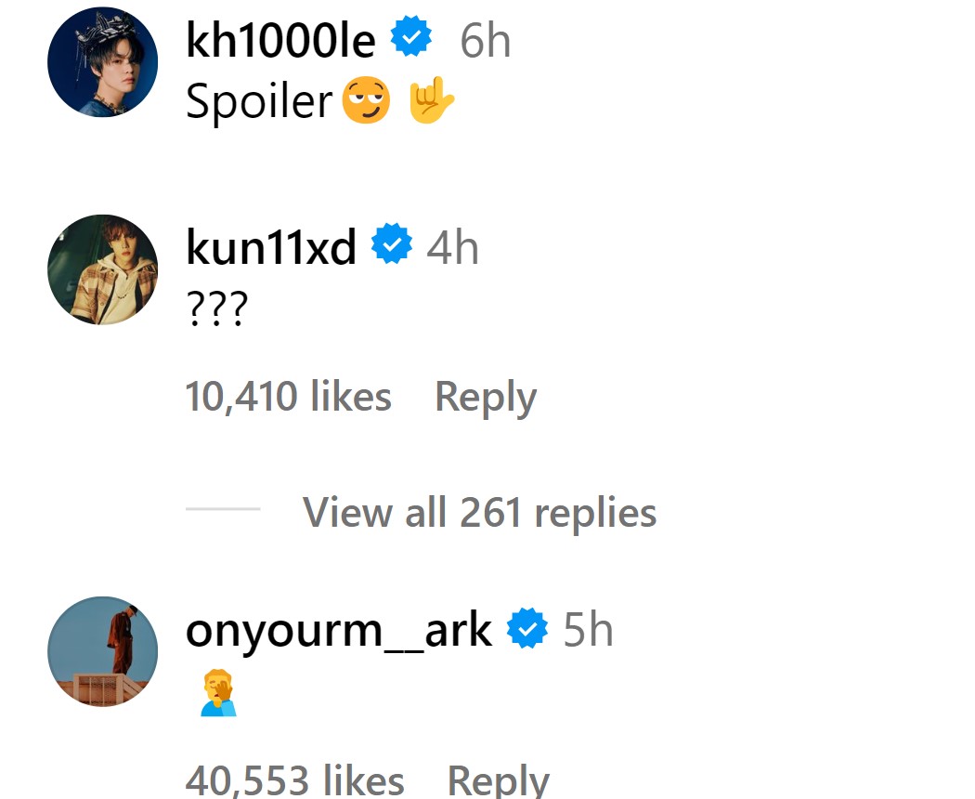Screen dimensions: 975x799
Task: Click verified badge beside kun11xd
Action: (392, 246)
